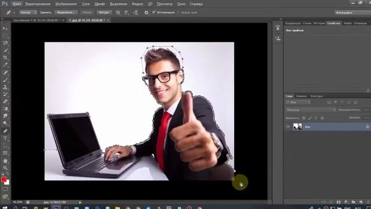Expand the status bar info arrow

pyautogui.click(x=80, y=203)
